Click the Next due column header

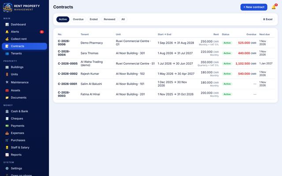click(x=264, y=34)
